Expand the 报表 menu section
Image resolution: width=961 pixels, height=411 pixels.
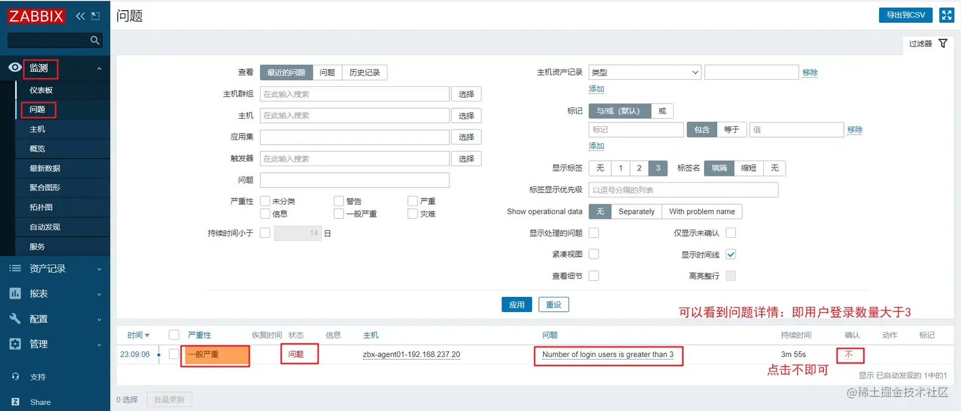pyautogui.click(x=99, y=294)
